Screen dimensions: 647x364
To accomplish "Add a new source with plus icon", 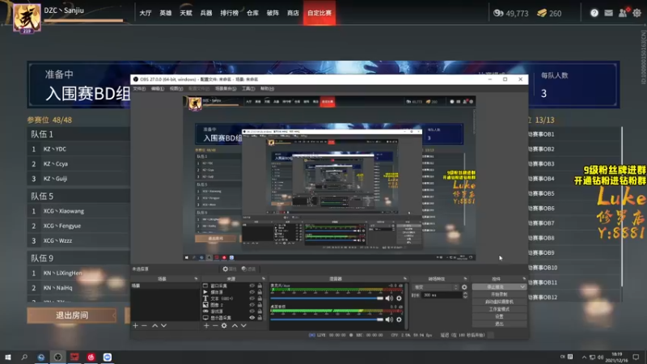I will pyautogui.click(x=206, y=326).
